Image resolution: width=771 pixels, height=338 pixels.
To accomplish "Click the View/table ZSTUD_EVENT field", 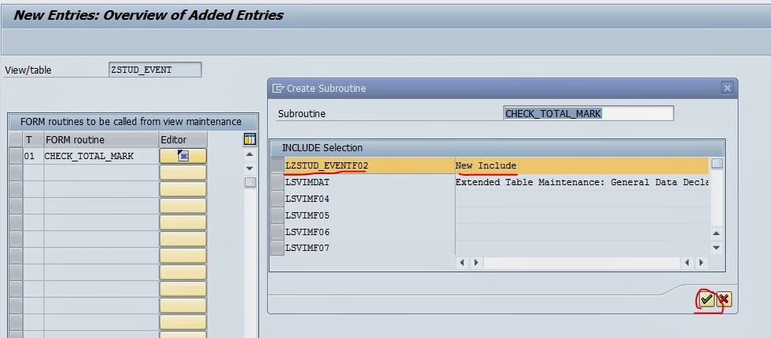I will coord(155,70).
